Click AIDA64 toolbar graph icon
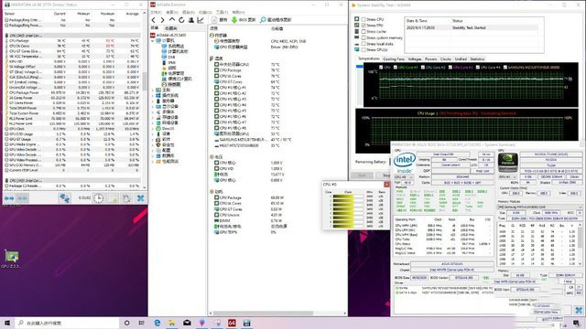 201,20
